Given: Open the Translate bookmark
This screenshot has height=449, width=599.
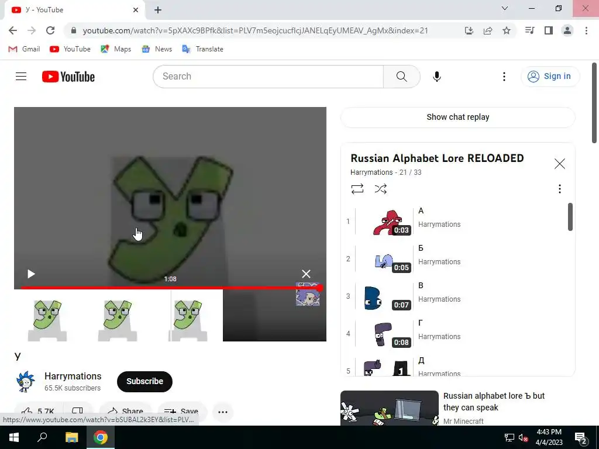Looking at the screenshot, I should coord(203,49).
